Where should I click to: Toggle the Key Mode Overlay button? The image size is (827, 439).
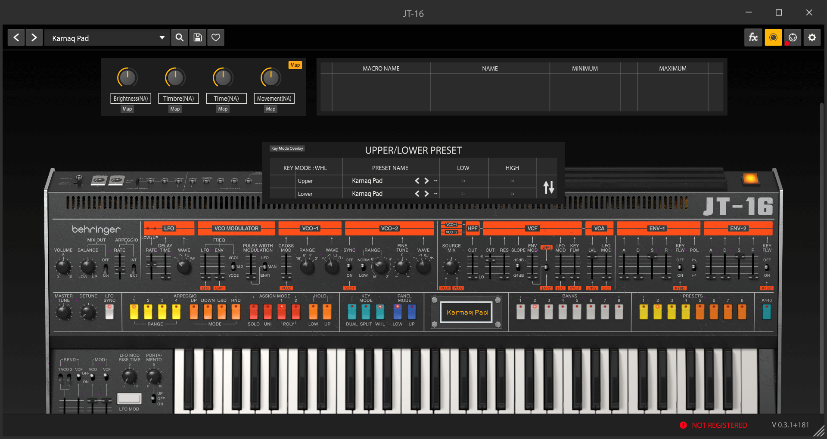click(287, 148)
